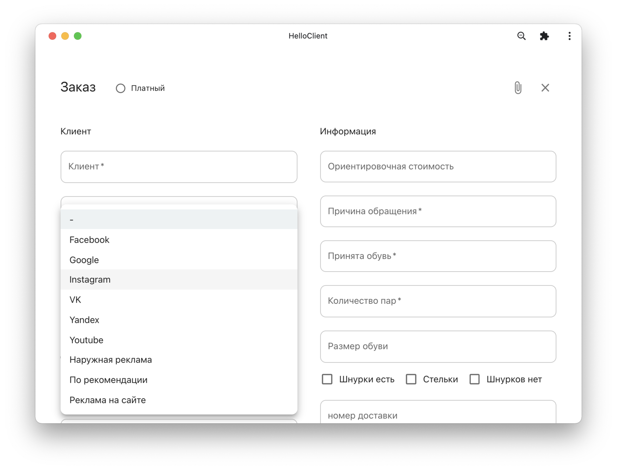This screenshot has width=617, height=470.
Task: Check the Шнурки есть checkbox
Action: tap(327, 379)
